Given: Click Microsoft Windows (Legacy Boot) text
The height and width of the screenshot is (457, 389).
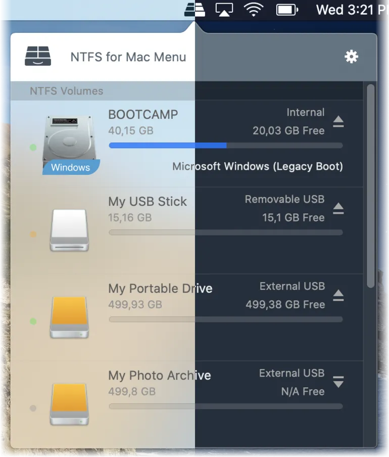Looking at the screenshot, I should [258, 166].
